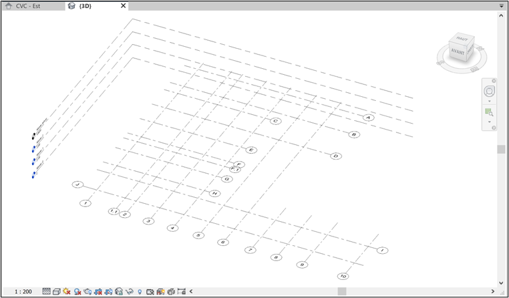
Task: Click the horizontal scrollbar thumb
Action: [x=341, y=291]
